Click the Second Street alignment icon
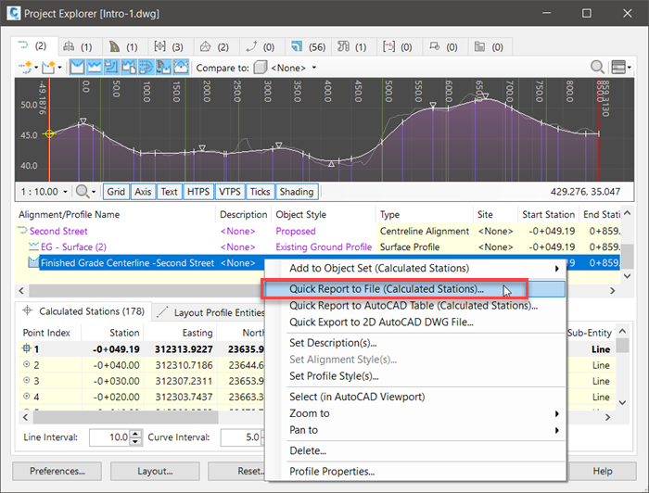This screenshot has height=493, width=649. (23, 232)
